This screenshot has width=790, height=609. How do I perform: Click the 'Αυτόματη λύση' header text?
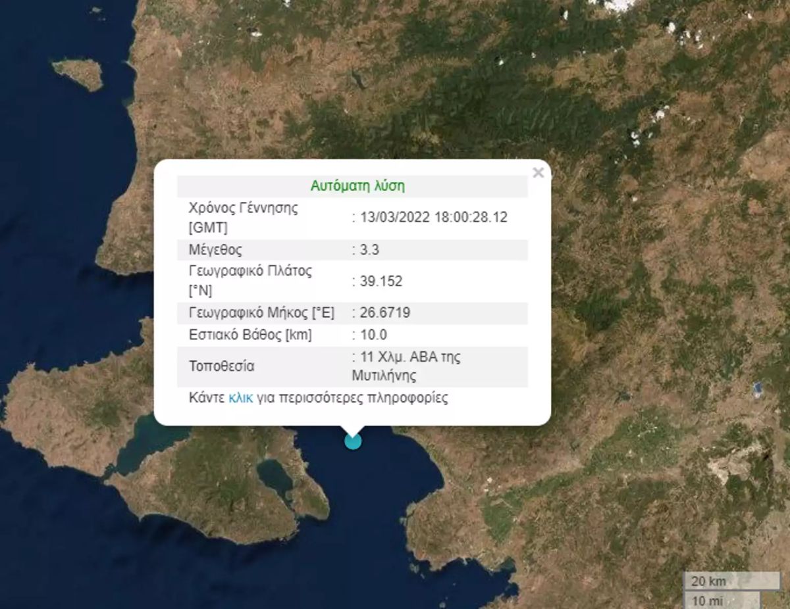pyautogui.click(x=357, y=186)
